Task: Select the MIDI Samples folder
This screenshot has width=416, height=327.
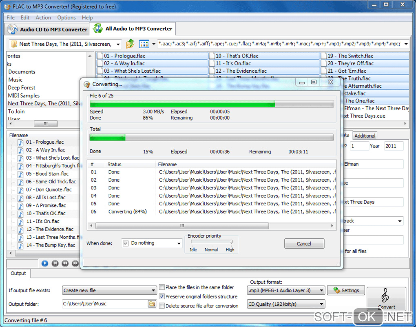Action: tap(24, 96)
